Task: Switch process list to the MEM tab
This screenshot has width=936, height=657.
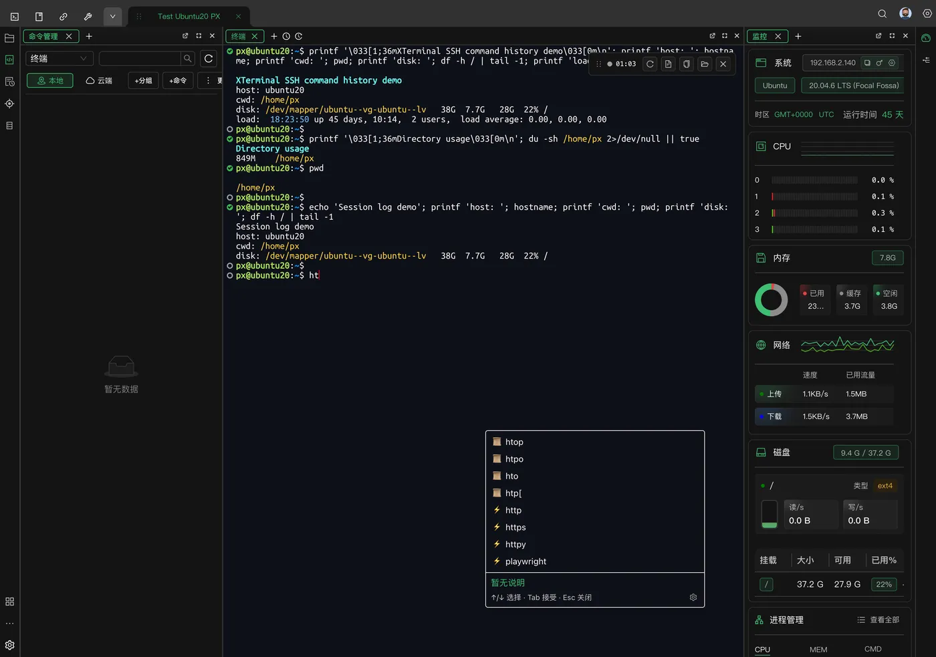Action: (x=818, y=650)
